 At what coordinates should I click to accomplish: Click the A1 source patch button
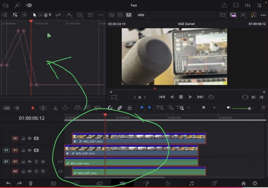point(6,162)
